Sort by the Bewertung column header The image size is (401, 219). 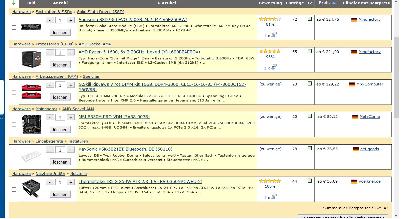270,3
